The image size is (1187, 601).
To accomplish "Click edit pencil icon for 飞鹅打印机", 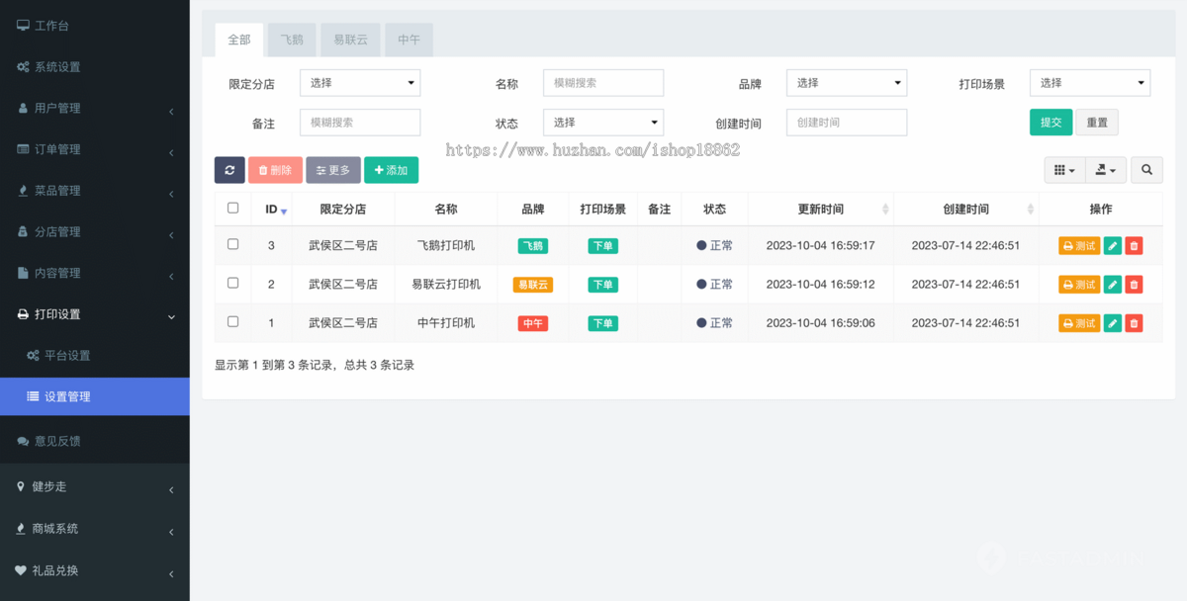I will (x=1113, y=245).
